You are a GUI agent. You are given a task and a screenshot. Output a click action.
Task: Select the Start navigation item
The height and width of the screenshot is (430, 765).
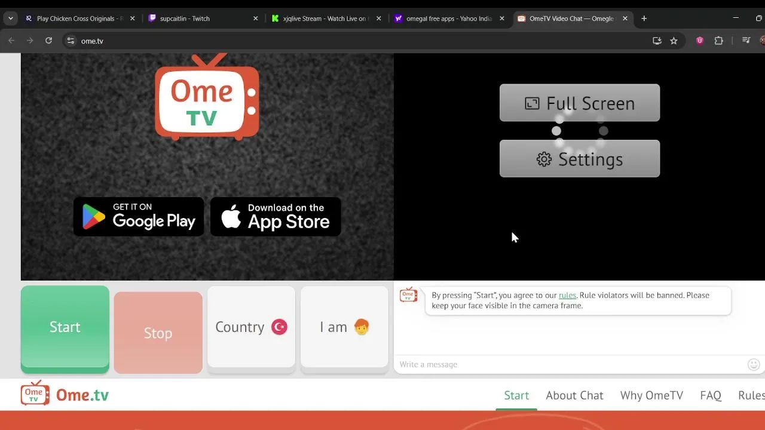(516, 395)
